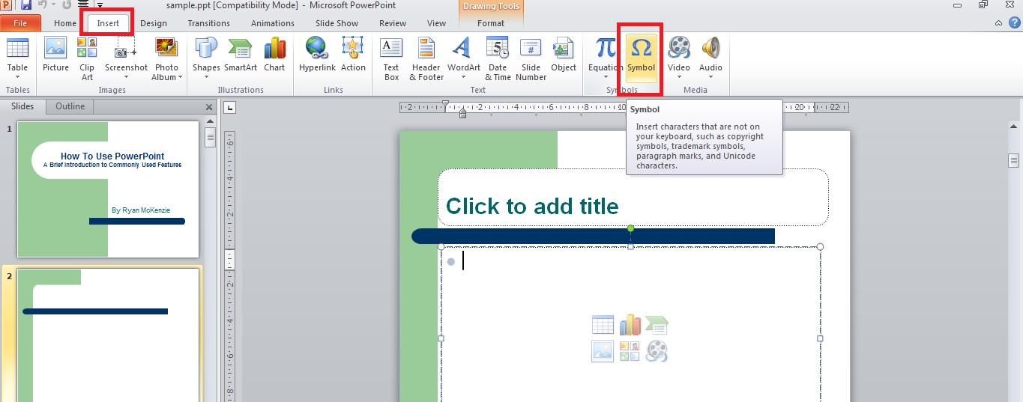Click the Undo icon in the title bar

(44, 5)
